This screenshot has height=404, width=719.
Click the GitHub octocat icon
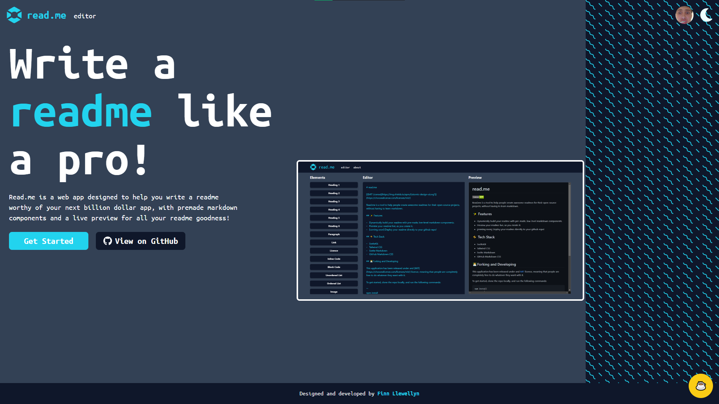[x=107, y=241]
